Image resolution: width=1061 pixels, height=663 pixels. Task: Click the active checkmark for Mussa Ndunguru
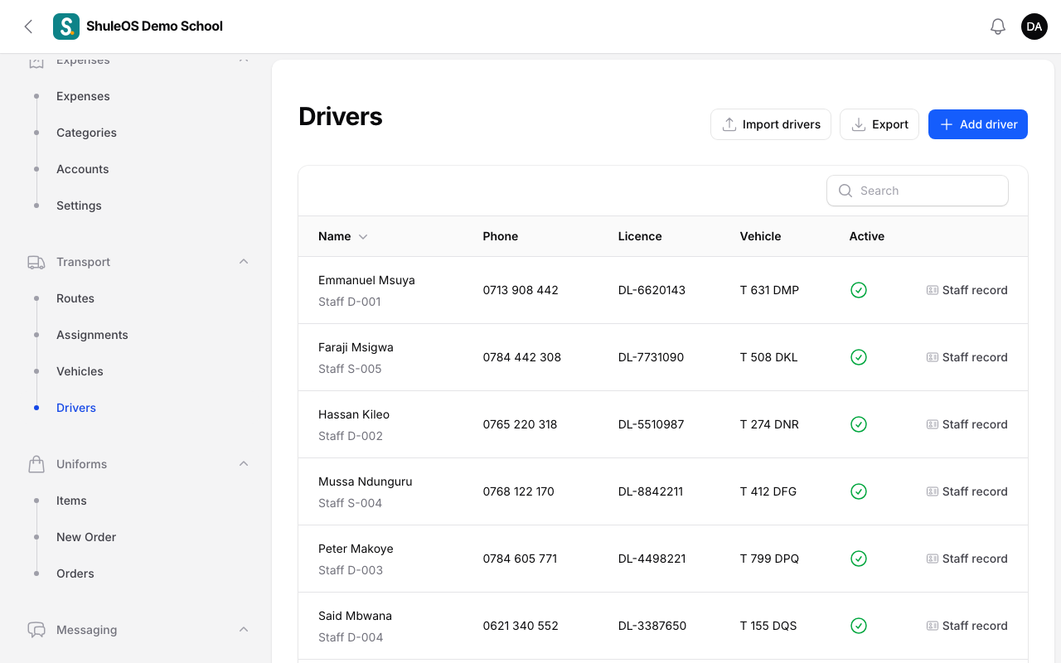859,491
